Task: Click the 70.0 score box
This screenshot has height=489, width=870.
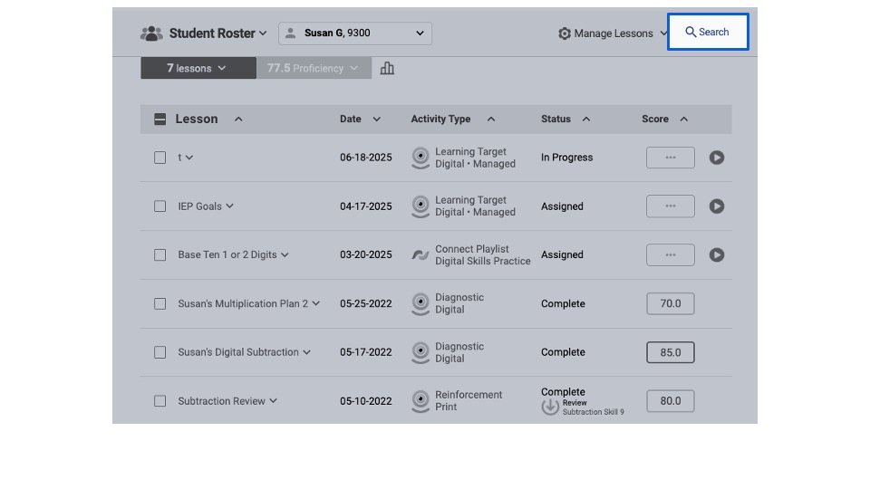Action: (x=671, y=303)
